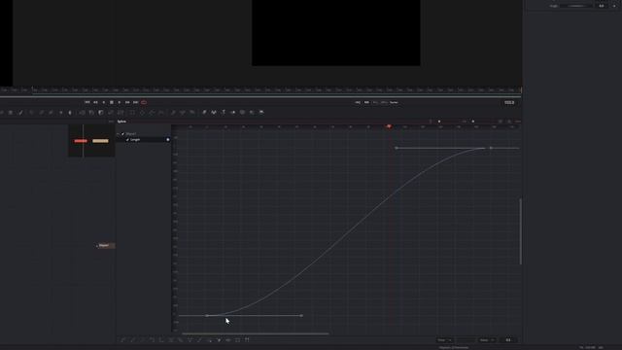Screen dimensions: 622x350
Task: Add an Ellipse mask from the toolbar
Action: coord(142,113)
